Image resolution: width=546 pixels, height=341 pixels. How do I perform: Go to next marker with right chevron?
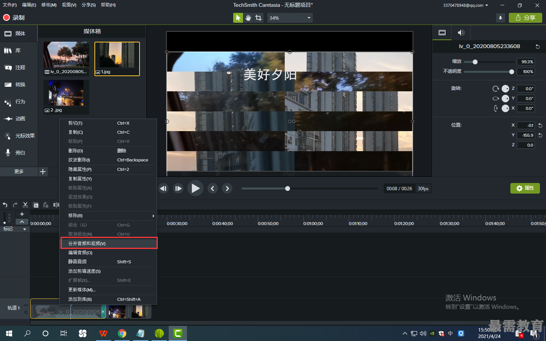(227, 188)
